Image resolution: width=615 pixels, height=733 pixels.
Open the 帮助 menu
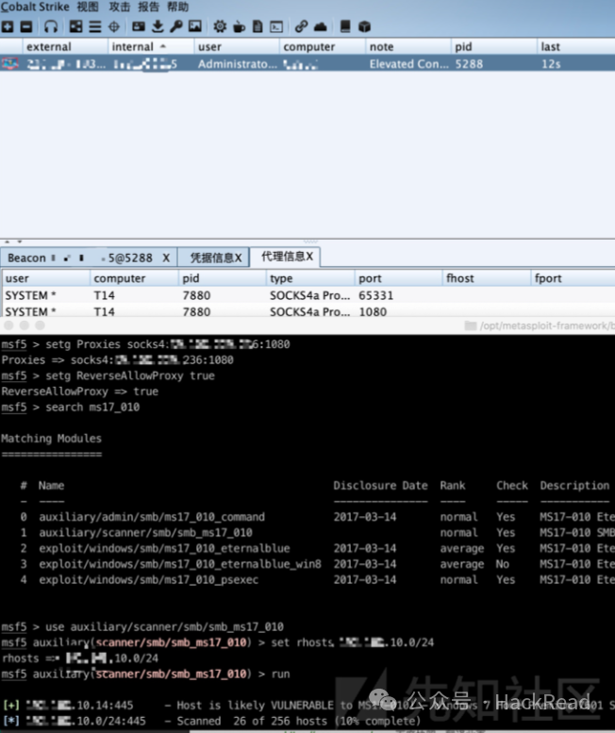pos(177,7)
